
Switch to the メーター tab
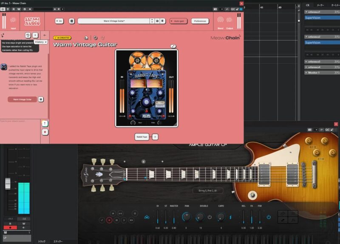click(320, 5)
